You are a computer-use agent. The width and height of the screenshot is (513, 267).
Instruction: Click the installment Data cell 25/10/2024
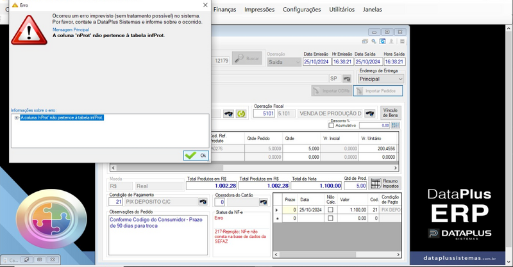pyautogui.click(x=311, y=210)
